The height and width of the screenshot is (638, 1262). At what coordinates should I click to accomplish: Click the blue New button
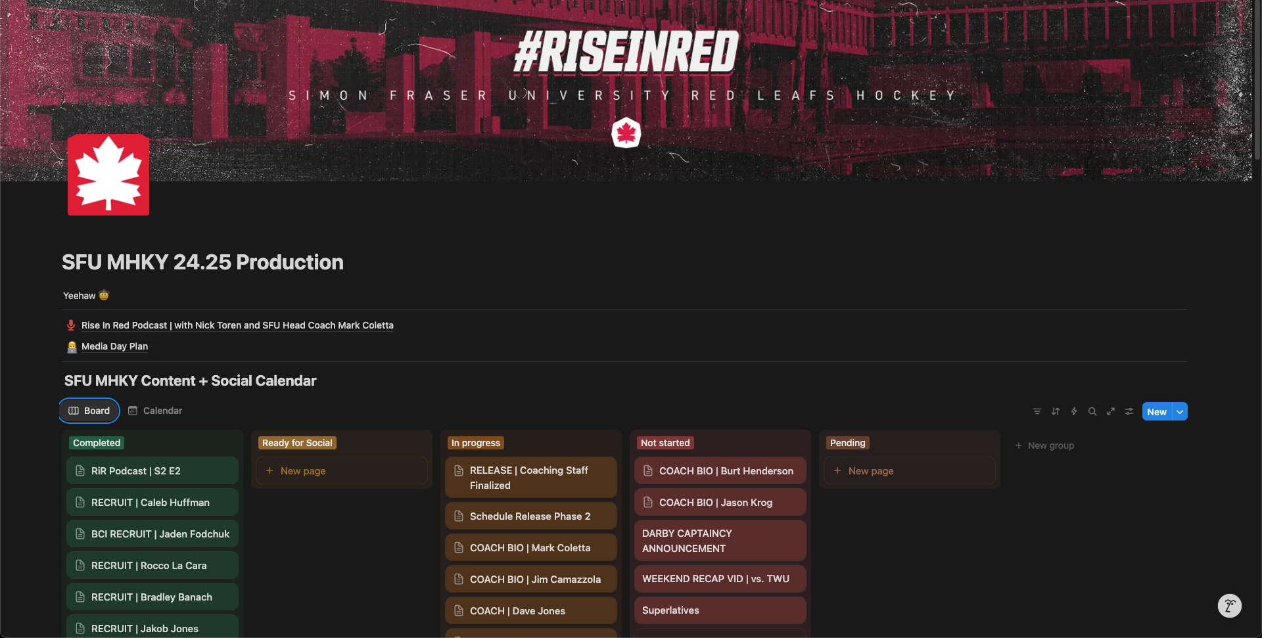[1157, 411]
